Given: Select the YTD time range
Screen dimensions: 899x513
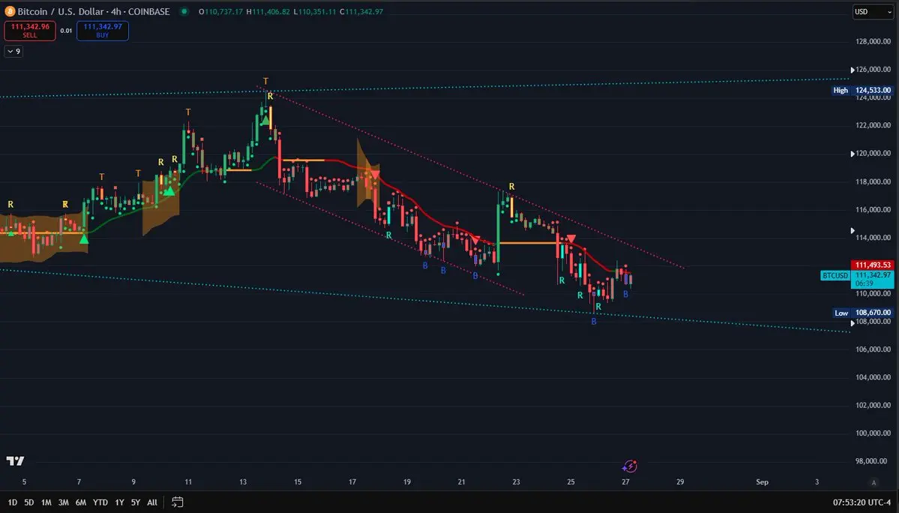Looking at the screenshot, I should [x=100, y=502].
